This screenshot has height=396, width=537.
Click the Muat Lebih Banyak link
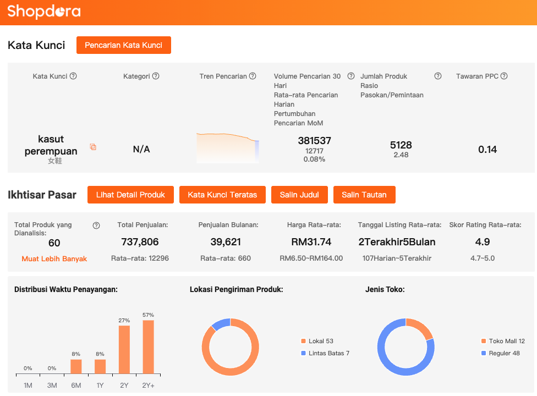coord(54,258)
